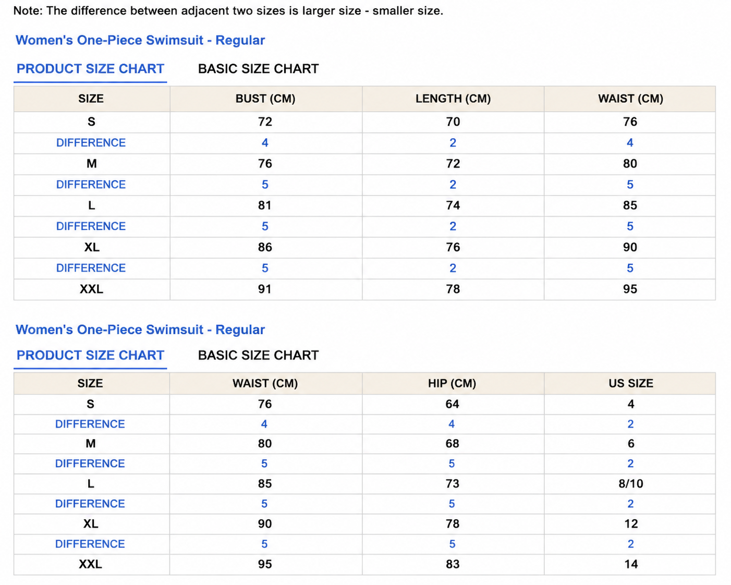Viewport: 731px width, 585px height.
Task: Open the second PRODUCT SIZE CHART tab
Action: 90,355
